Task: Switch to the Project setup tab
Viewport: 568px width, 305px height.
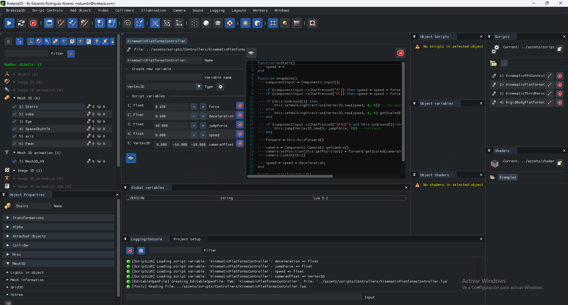Action: (x=187, y=239)
